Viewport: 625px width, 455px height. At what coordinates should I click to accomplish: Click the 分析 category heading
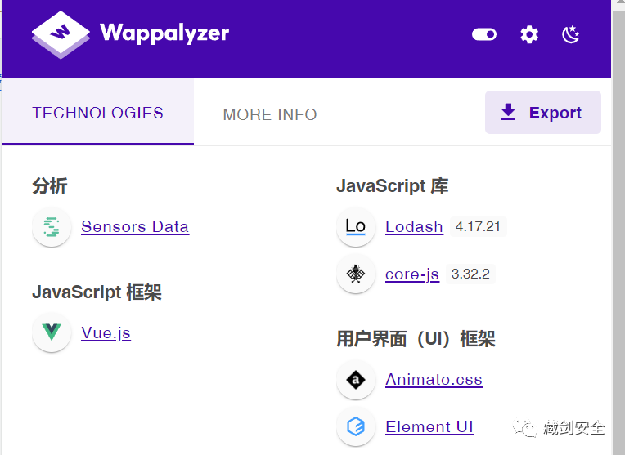click(50, 186)
